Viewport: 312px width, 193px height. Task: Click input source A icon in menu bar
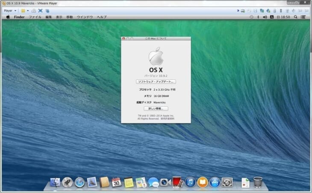click(272, 17)
